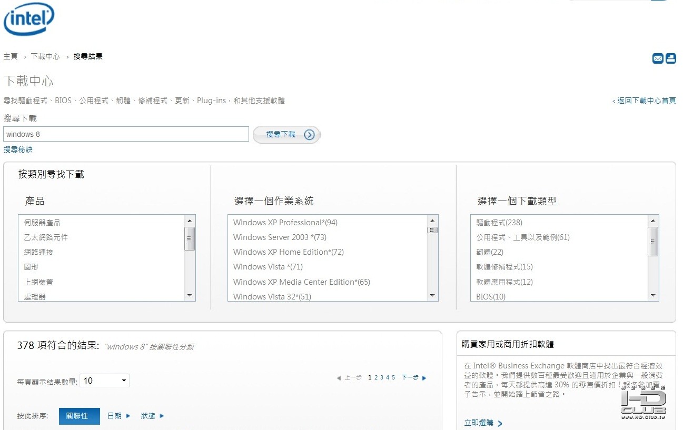
Task: Choose Windows Vista *(71)
Action: click(268, 267)
